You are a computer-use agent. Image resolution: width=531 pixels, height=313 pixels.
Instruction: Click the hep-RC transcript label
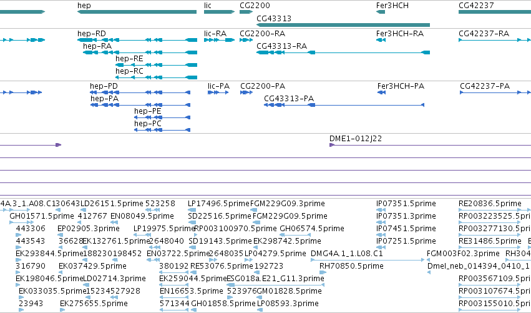click(129, 71)
